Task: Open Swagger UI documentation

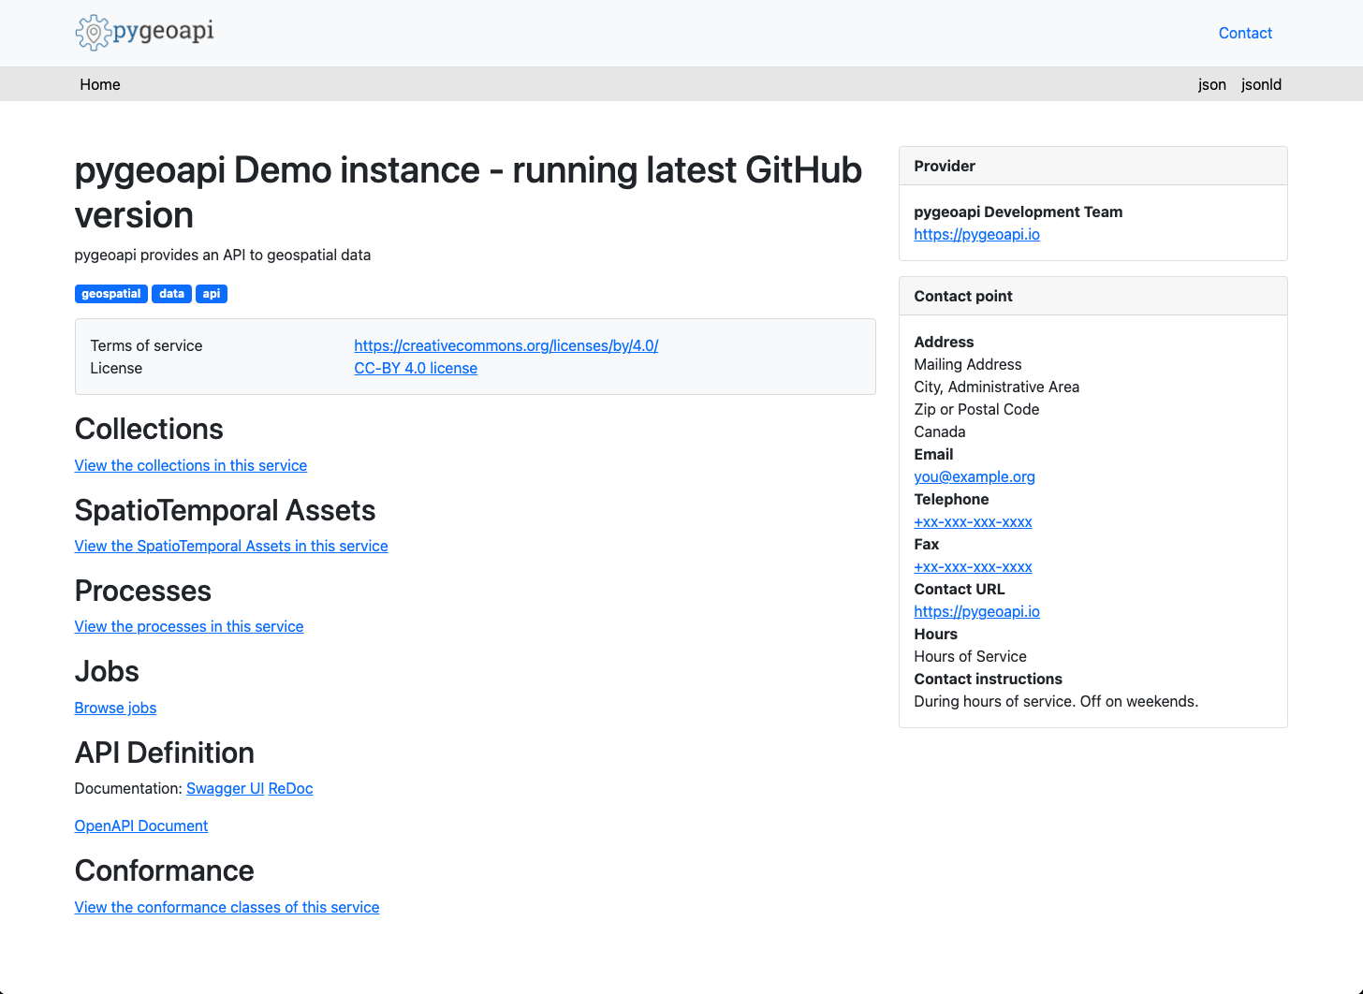Action: (225, 788)
